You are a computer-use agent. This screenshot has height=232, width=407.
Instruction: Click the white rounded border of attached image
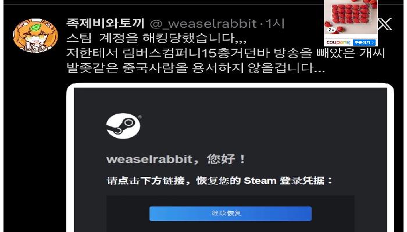(x=230, y=85)
